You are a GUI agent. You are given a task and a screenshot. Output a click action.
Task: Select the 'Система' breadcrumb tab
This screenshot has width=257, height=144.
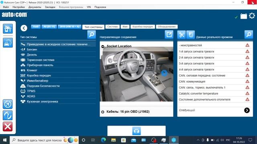112,27
